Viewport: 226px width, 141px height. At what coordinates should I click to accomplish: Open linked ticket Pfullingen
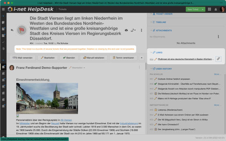tap(186, 59)
